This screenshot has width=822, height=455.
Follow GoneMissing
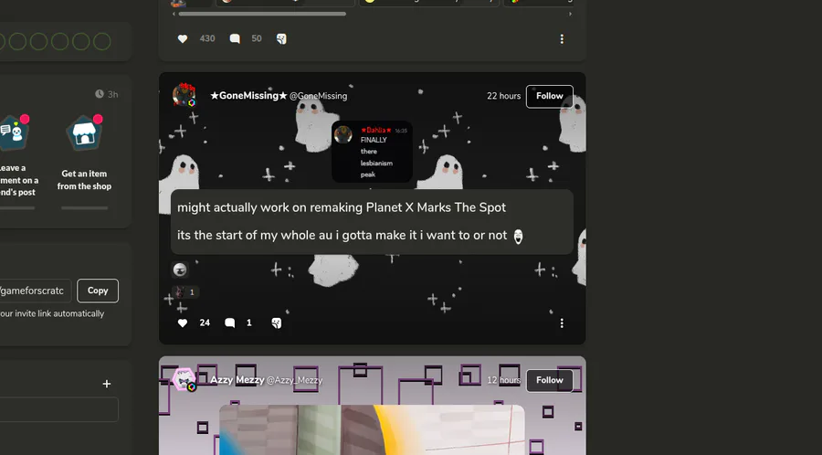[x=550, y=97]
